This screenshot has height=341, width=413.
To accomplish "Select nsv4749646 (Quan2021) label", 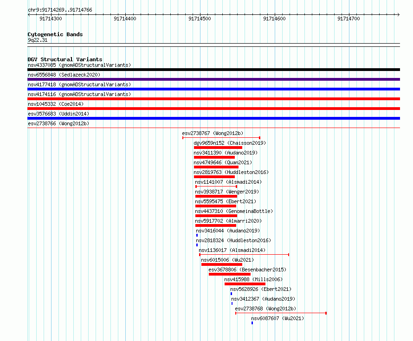I will click(223, 162).
